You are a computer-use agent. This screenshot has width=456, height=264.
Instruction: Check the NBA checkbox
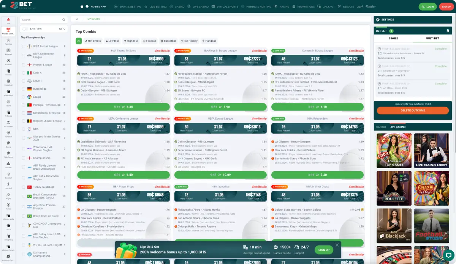tap(24, 129)
